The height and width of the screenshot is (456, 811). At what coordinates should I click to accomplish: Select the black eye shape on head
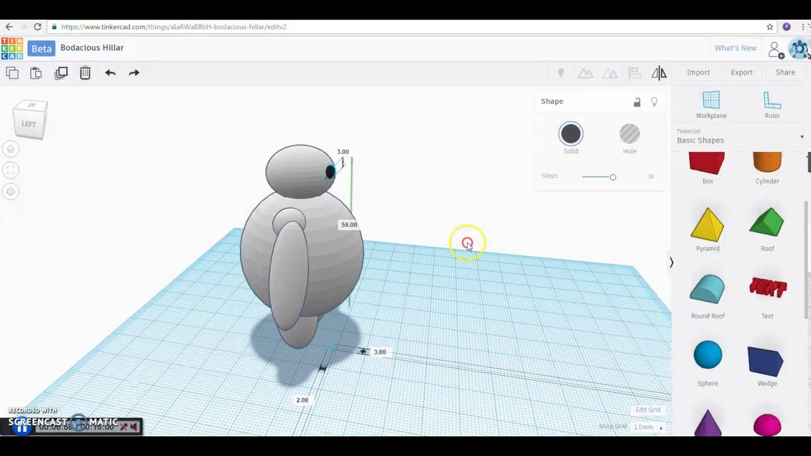click(330, 172)
